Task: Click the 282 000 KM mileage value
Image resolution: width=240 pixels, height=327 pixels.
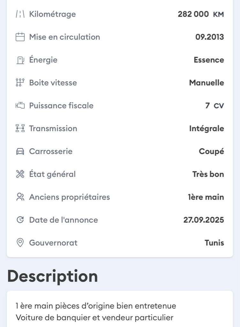Action: [201, 14]
